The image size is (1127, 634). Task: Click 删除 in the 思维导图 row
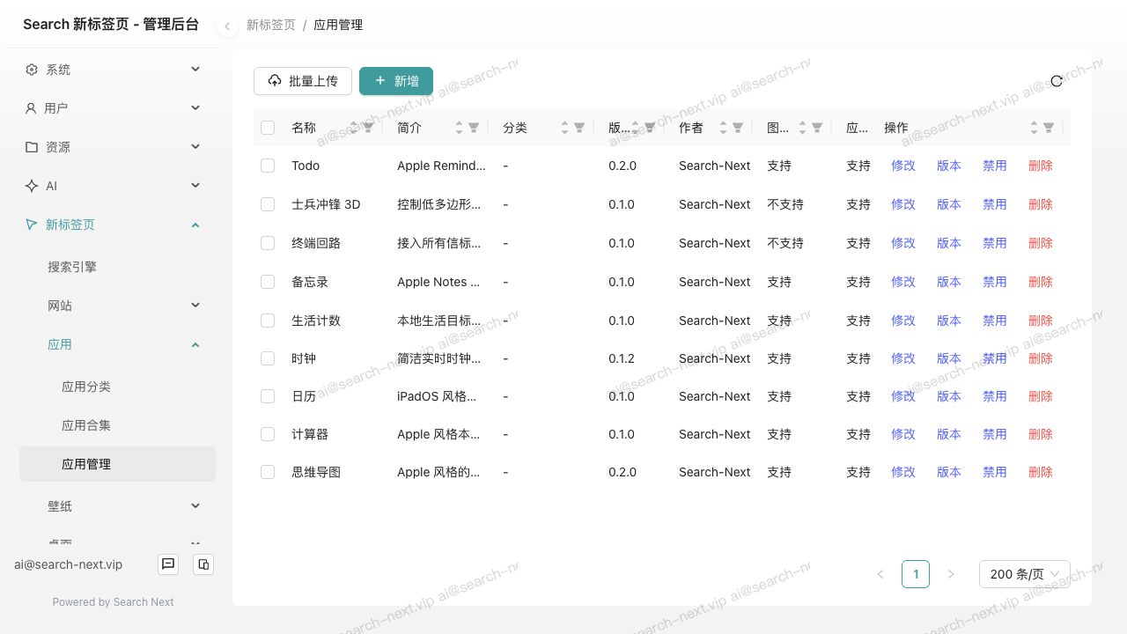(1041, 472)
